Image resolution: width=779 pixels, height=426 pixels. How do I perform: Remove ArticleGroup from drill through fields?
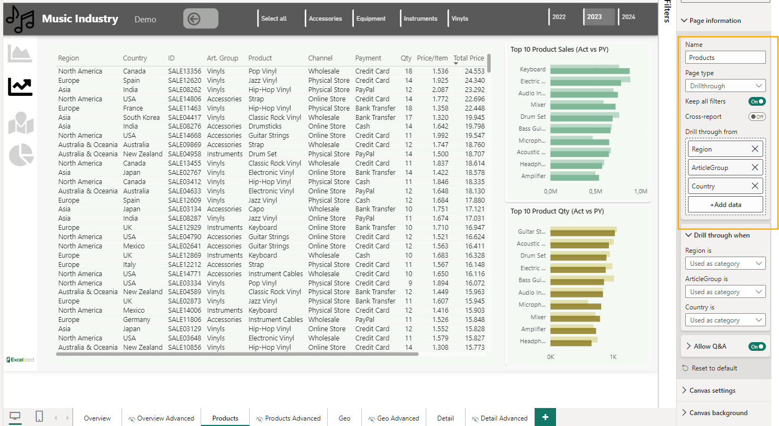coord(755,167)
